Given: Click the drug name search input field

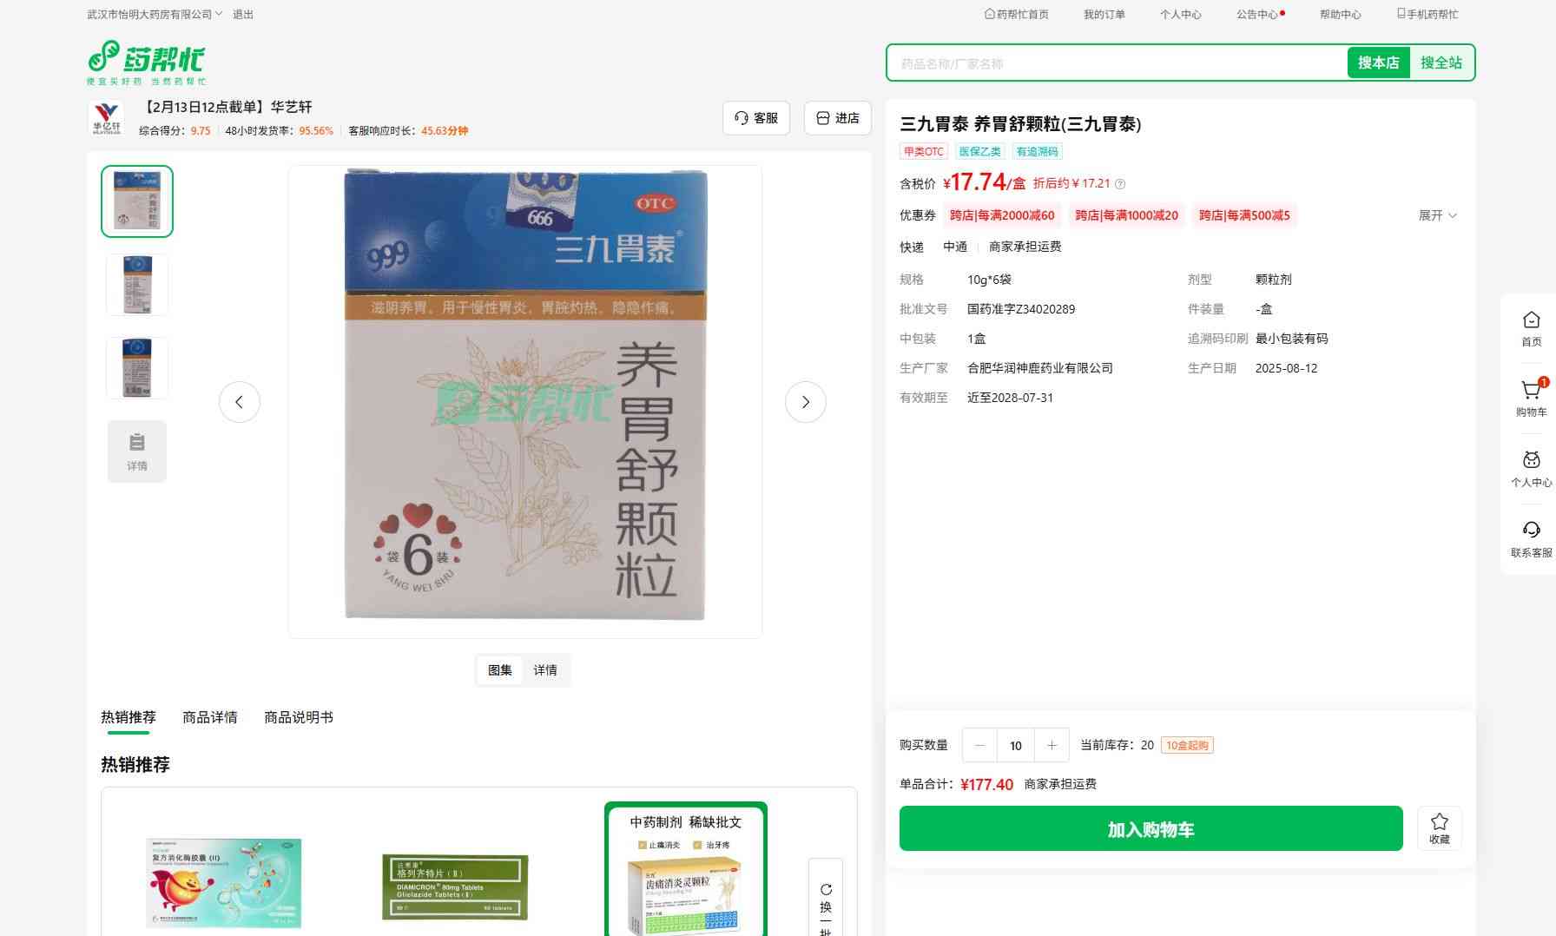Looking at the screenshot, I should pos(1117,63).
